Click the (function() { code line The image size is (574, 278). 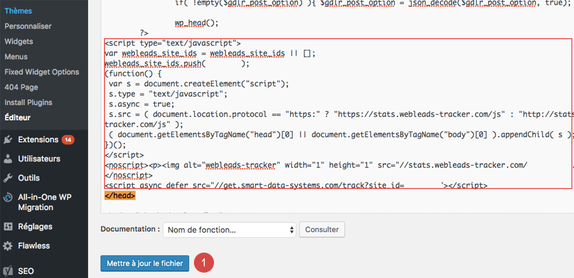133,74
